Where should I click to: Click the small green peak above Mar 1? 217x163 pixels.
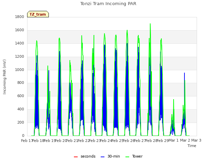(174, 100)
